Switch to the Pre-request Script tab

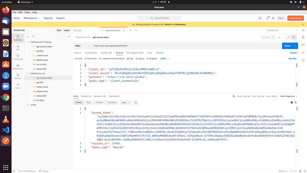[x=135, y=53]
